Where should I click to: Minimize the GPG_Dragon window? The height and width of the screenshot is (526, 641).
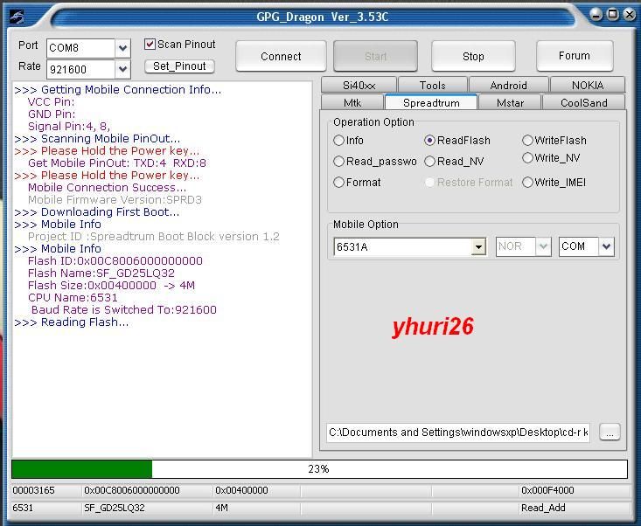point(596,14)
